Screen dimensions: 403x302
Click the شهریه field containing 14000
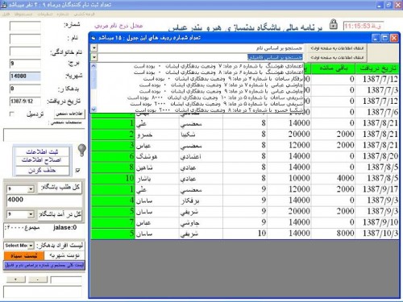pos(25,77)
